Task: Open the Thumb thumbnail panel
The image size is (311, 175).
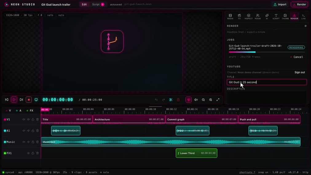Action: (285, 17)
